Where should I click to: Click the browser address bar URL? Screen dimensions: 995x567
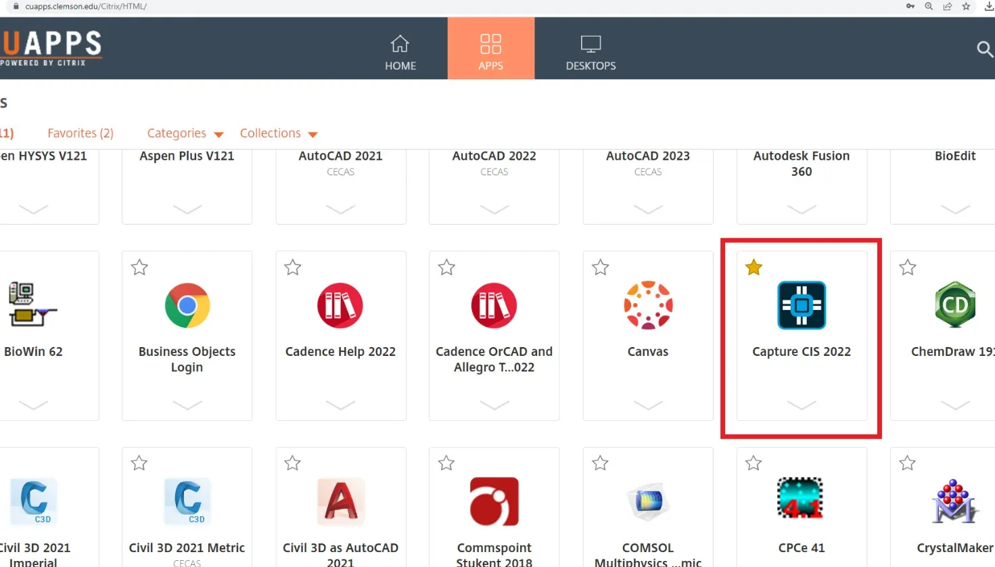coord(86,6)
